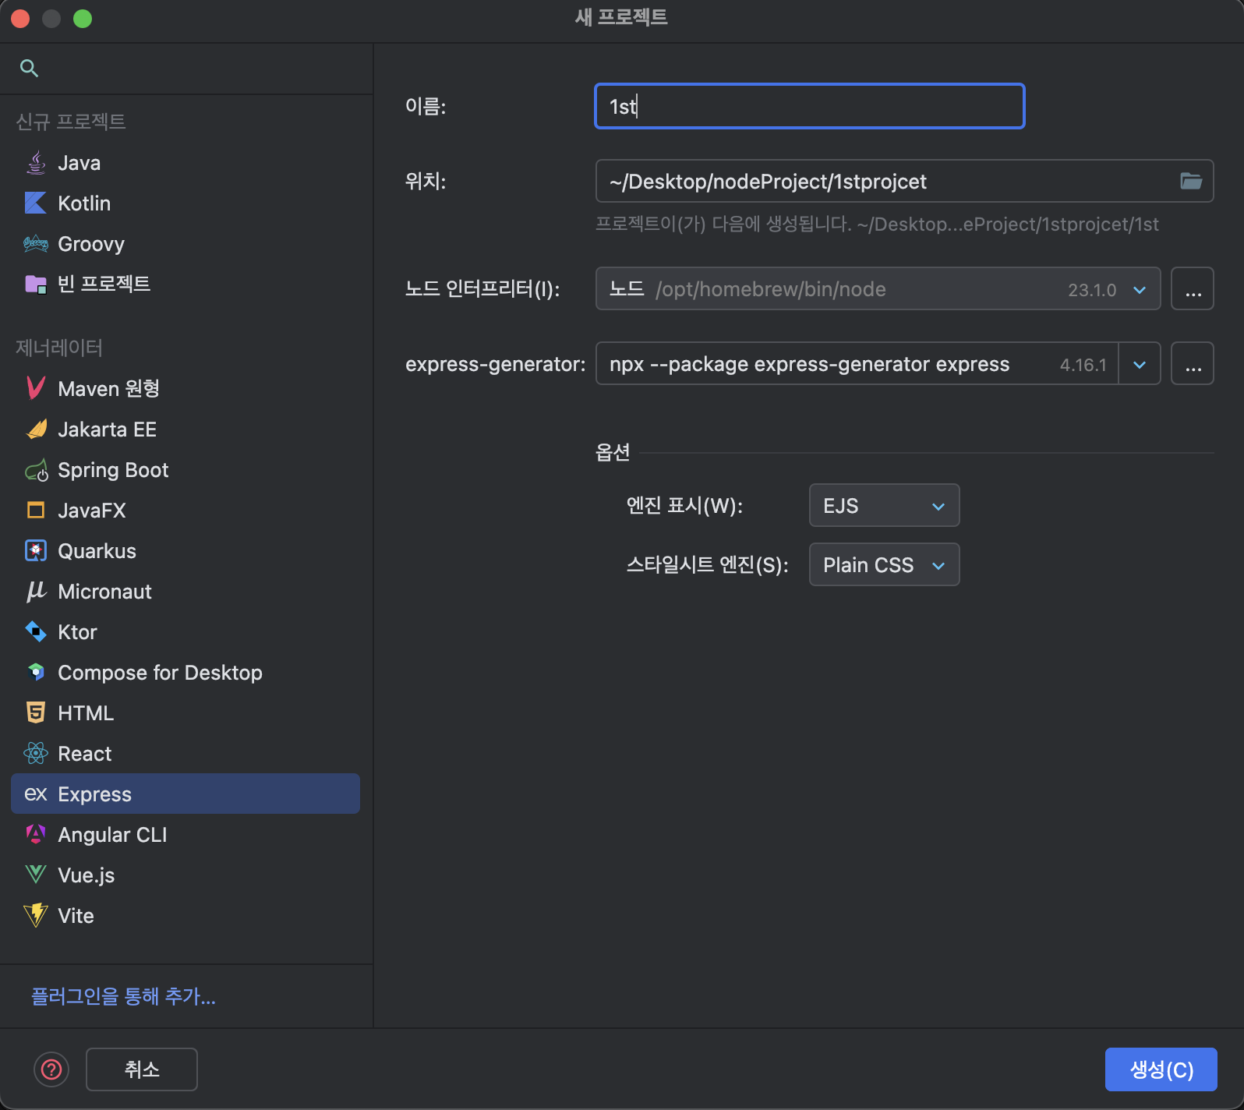Click the JavaFX square icon
The width and height of the screenshot is (1244, 1110).
pyautogui.click(x=36, y=511)
